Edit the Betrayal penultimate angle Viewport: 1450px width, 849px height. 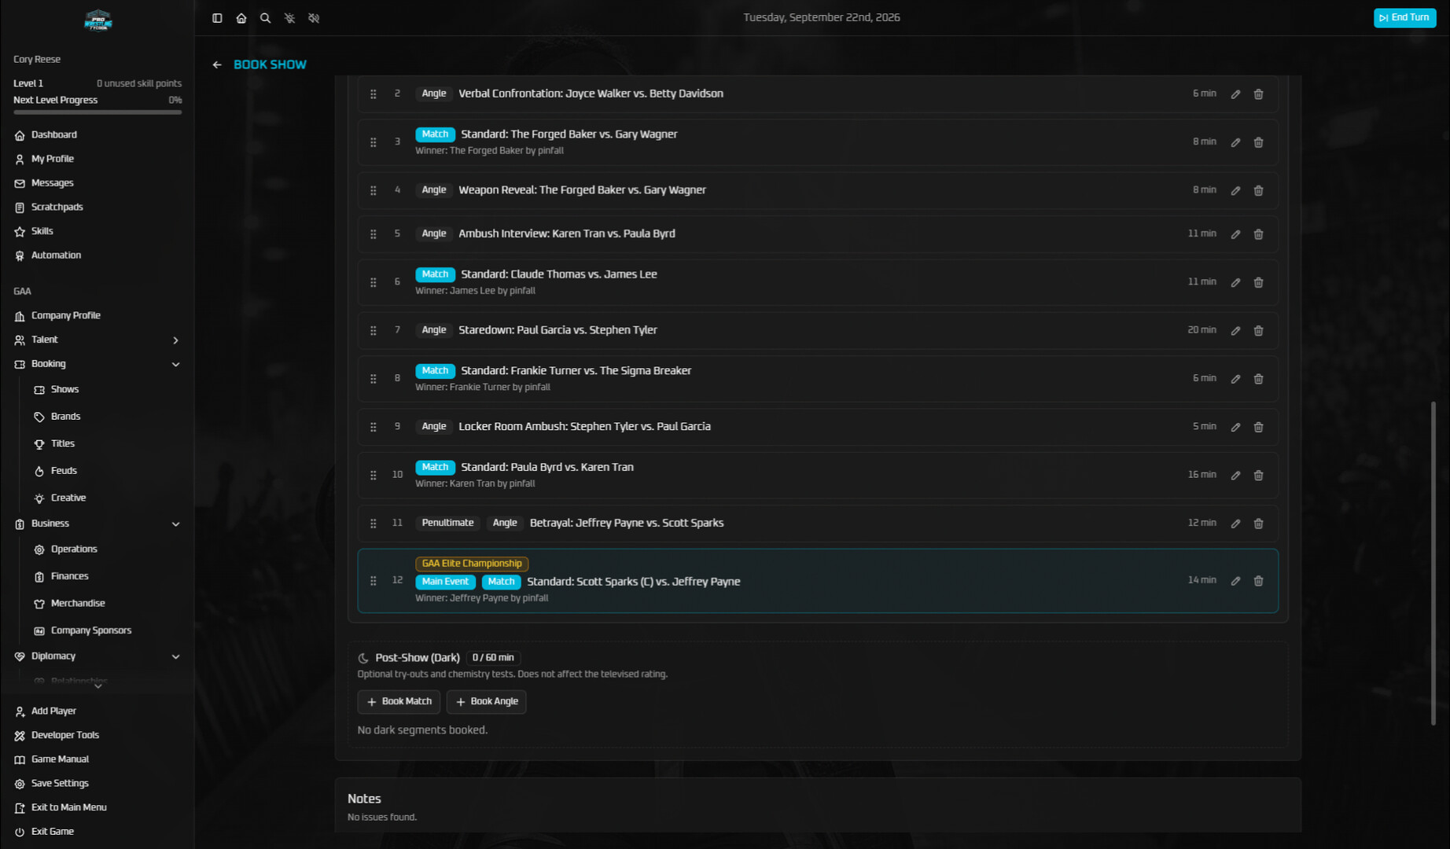[x=1235, y=524]
